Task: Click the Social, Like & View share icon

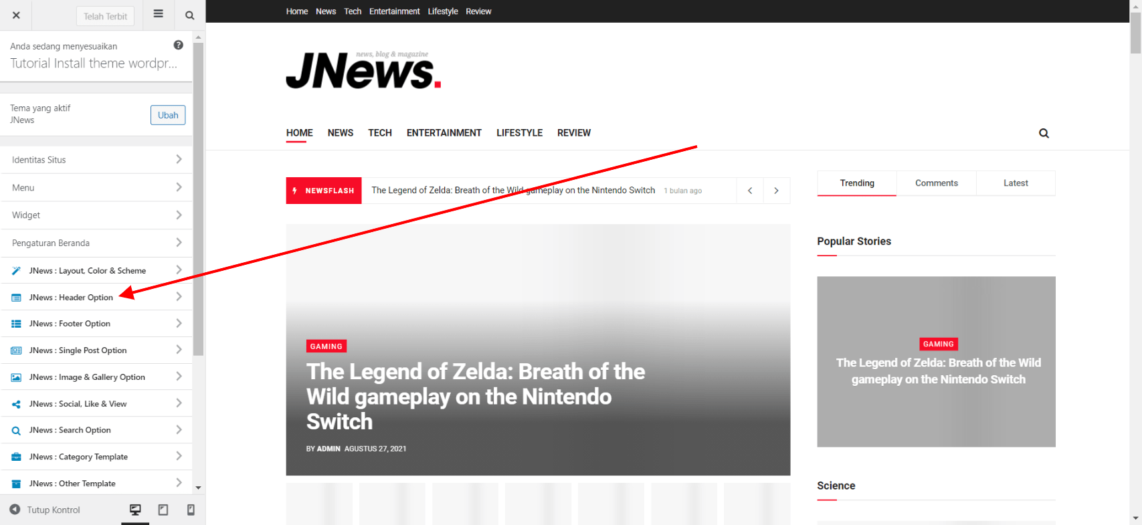Action: pyautogui.click(x=16, y=404)
